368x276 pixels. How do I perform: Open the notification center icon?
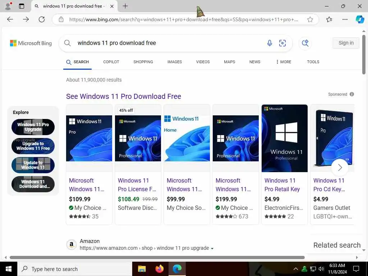(x=356, y=269)
